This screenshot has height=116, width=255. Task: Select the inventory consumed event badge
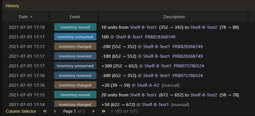(75, 37)
